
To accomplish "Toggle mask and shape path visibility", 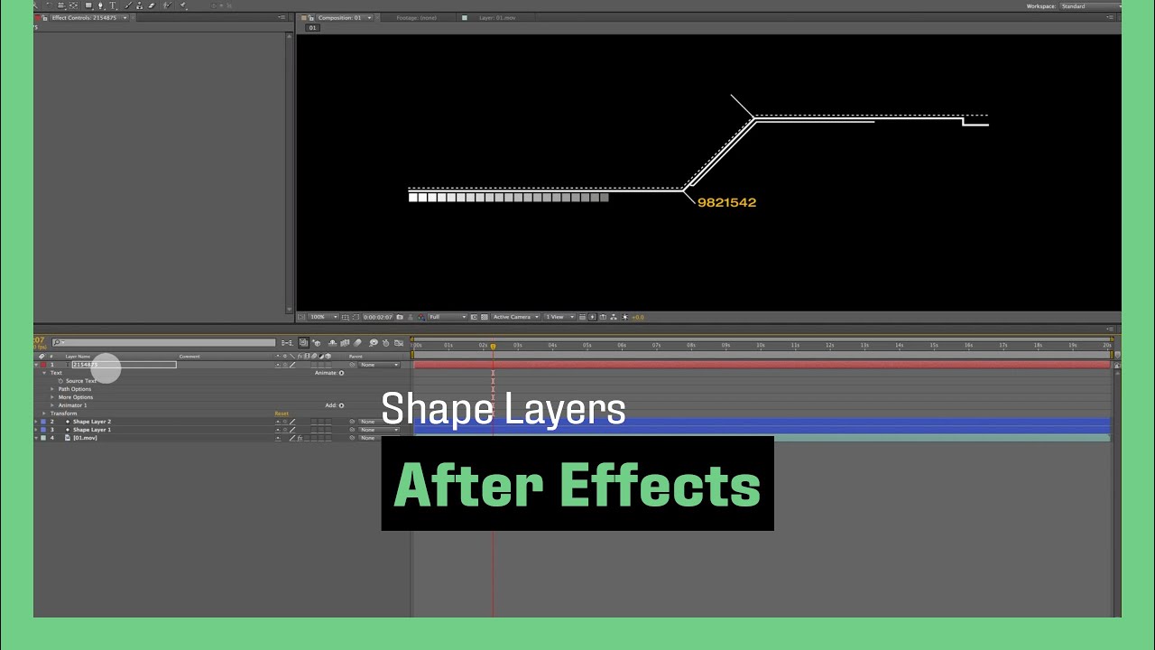I will 356,317.
